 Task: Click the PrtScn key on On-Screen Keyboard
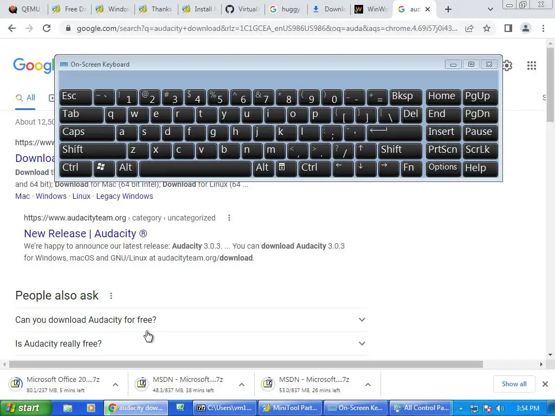(x=443, y=151)
